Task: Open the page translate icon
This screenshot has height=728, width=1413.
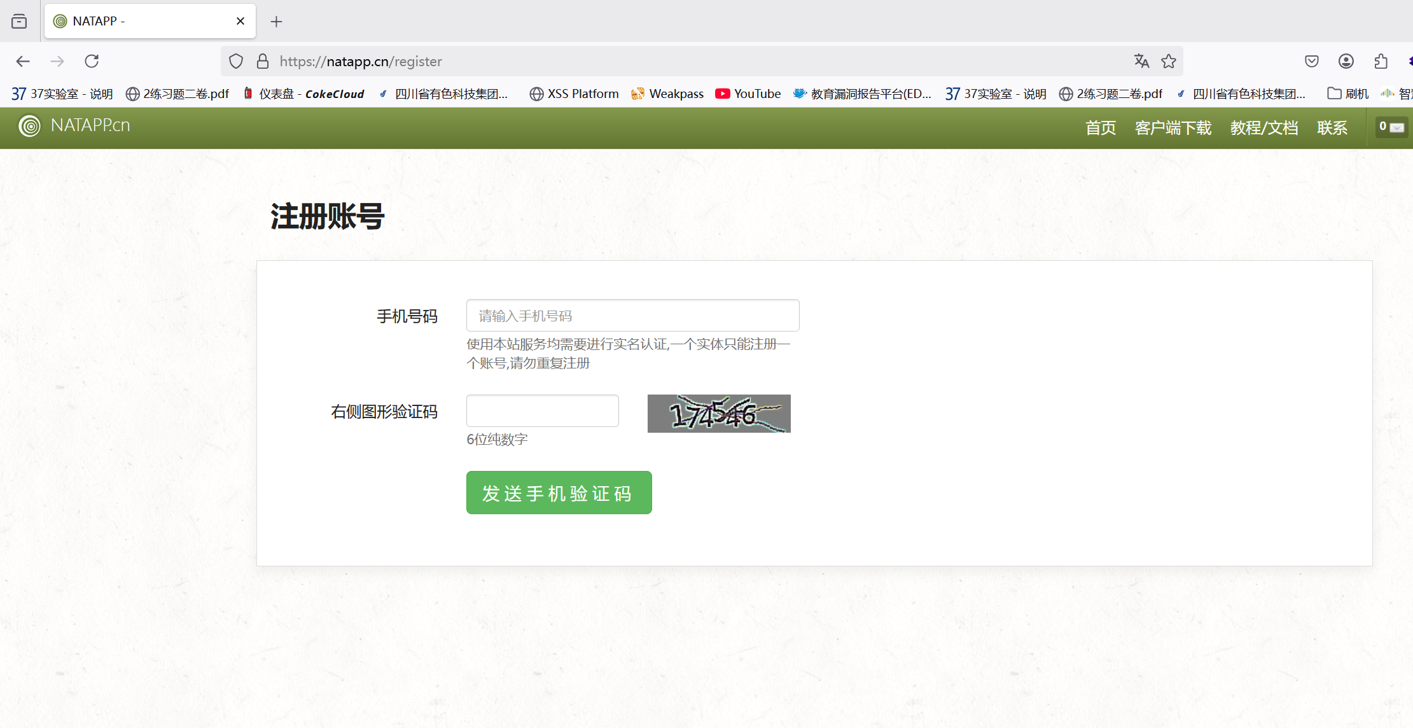Action: coord(1141,61)
